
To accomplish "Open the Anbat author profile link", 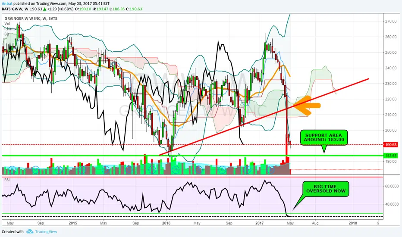I will (x=7, y=3).
